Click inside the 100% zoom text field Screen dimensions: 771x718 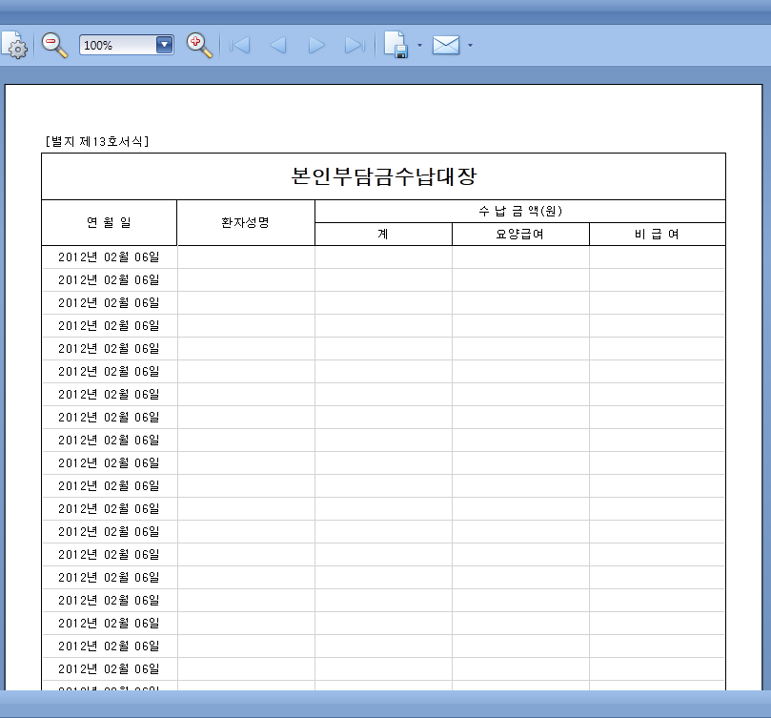[116, 45]
